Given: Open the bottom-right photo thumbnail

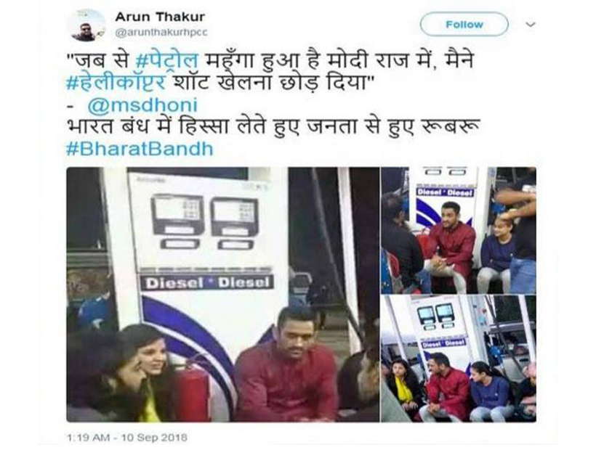Looking at the screenshot, I should click(x=459, y=359).
